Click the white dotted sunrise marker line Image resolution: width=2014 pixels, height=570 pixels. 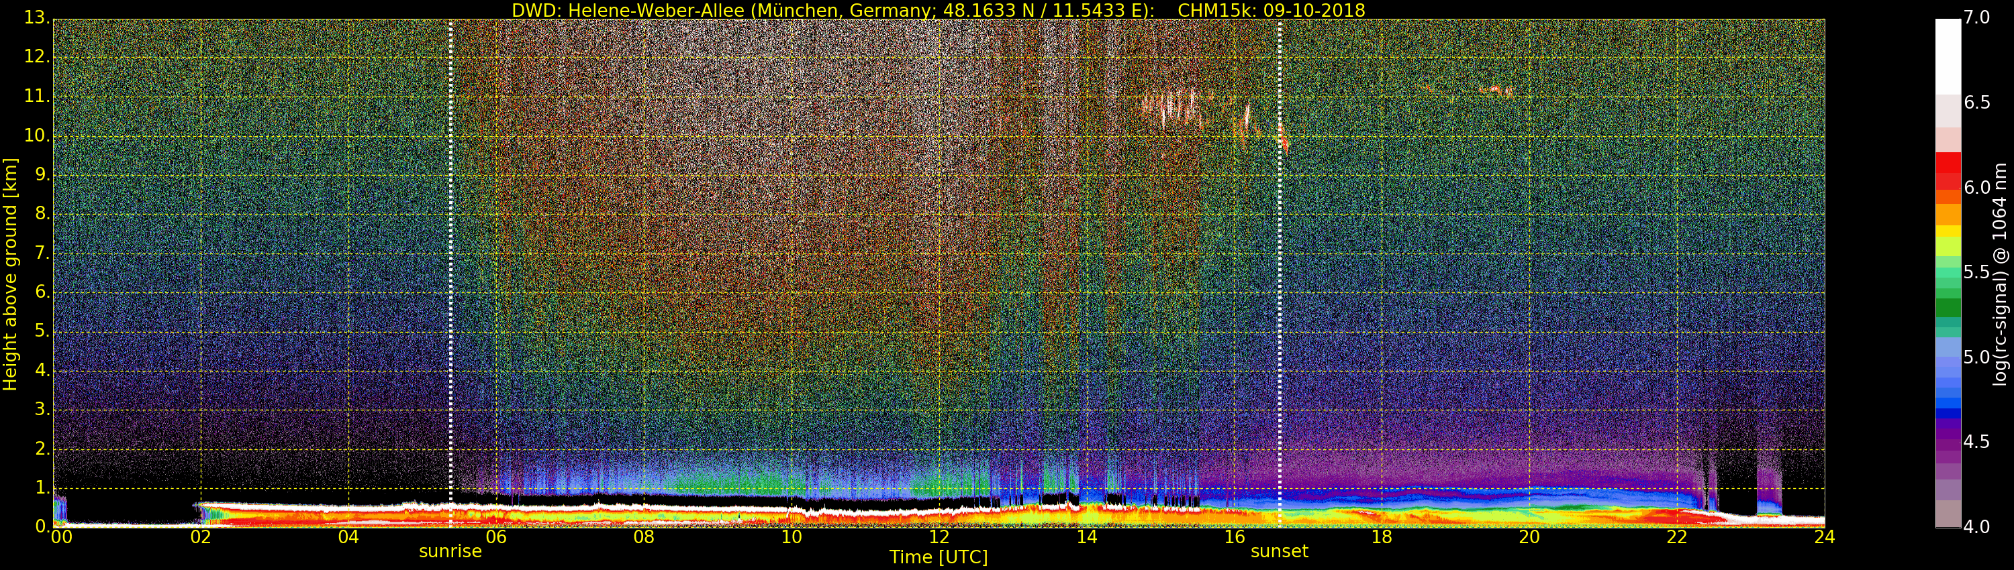click(450, 274)
